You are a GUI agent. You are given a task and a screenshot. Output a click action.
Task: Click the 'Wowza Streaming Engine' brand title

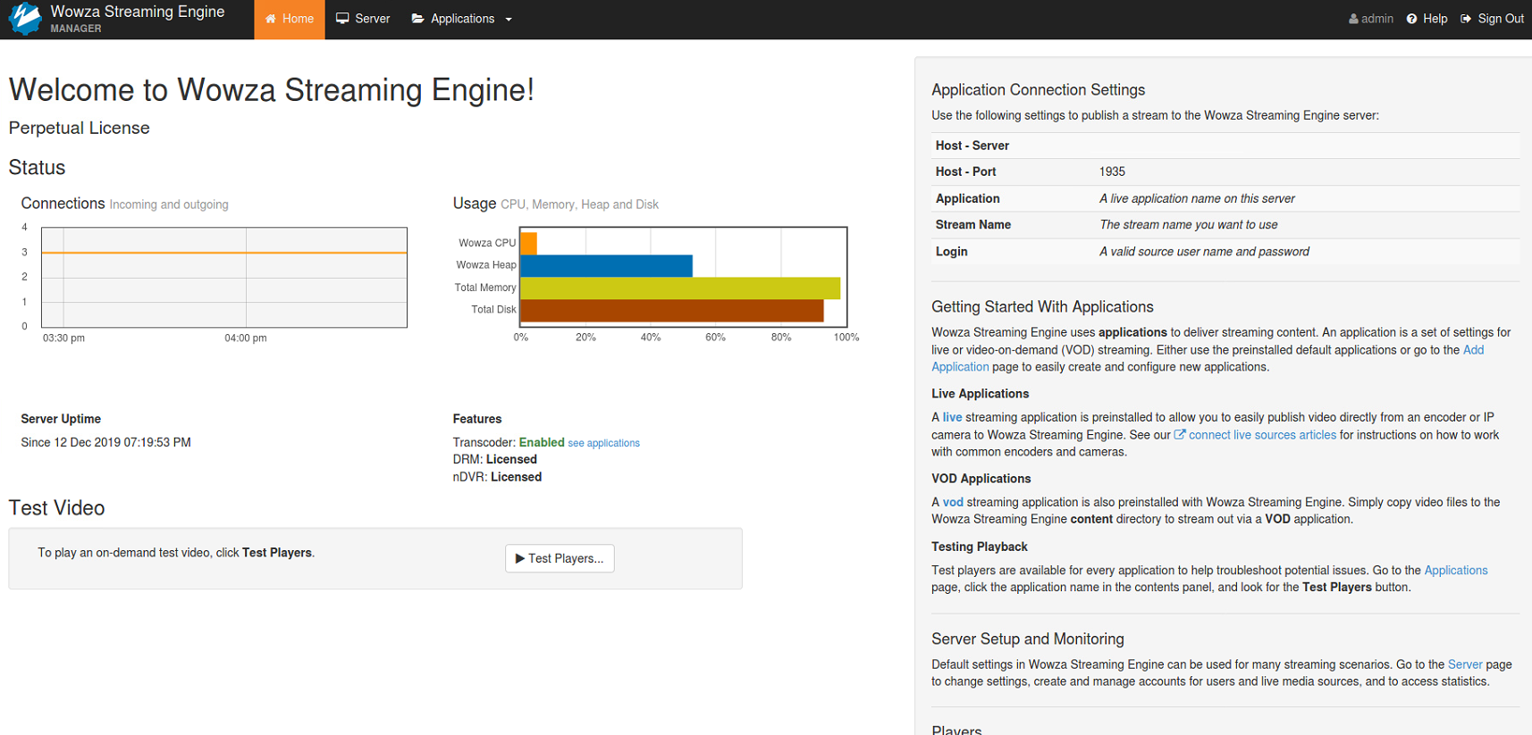138,12
